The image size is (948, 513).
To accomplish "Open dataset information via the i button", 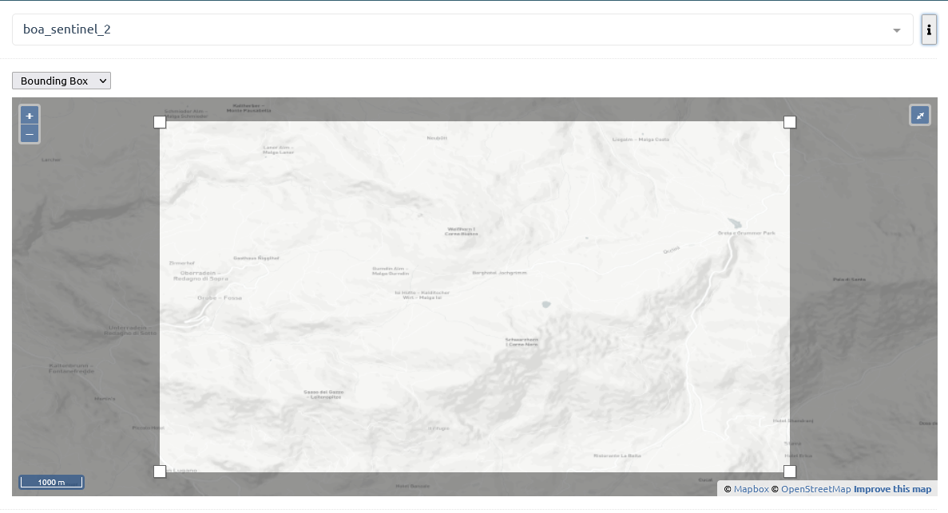I will [x=928, y=30].
